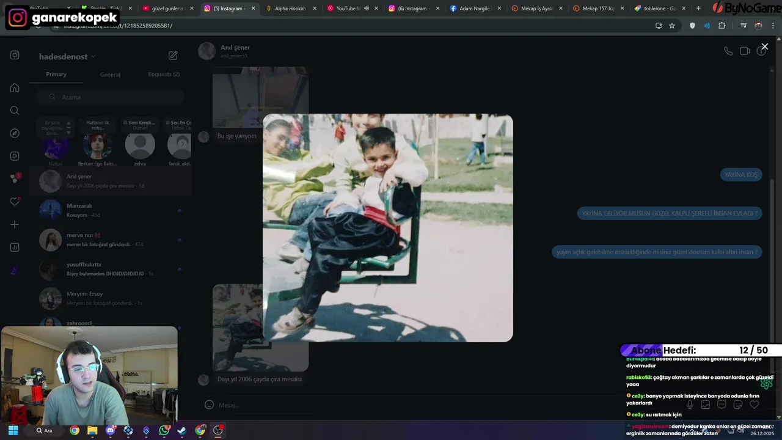Click the install app icon in address bar
The image size is (782, 440).
pyautogui.click(x=659, y=26)
